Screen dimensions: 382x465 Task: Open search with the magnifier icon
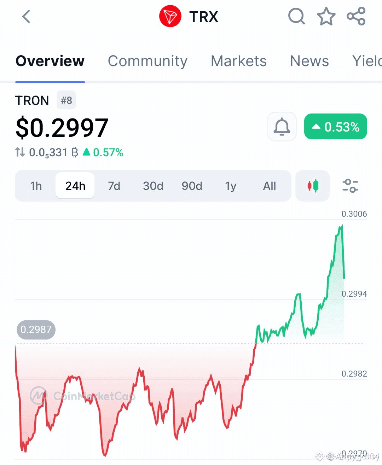[296, 16]
